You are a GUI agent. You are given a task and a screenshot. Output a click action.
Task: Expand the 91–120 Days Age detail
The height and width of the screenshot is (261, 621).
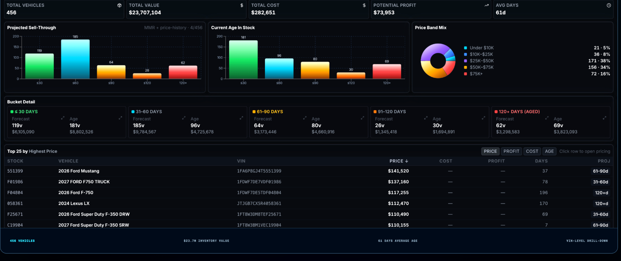(x=483, y=118)
